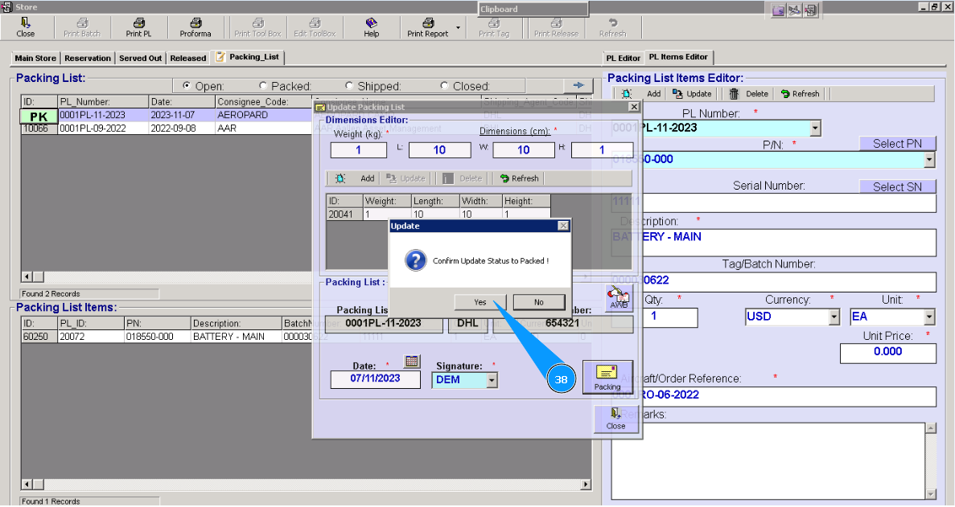The image size is (955, 507).
Task: Open the calendar icon beside Date
Action: [x=411, y=362]
